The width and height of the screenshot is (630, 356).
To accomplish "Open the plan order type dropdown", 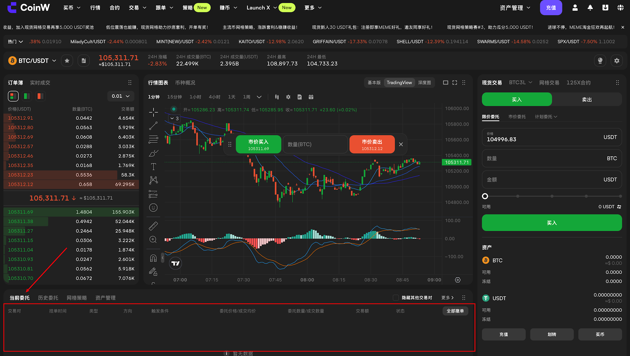I will click(546, 117).
